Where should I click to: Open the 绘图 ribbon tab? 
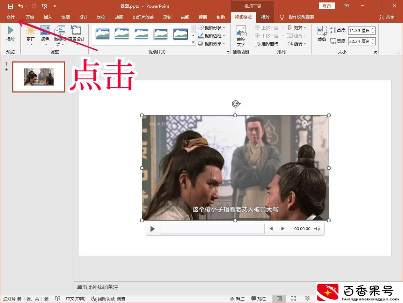[x=66, y=17]
